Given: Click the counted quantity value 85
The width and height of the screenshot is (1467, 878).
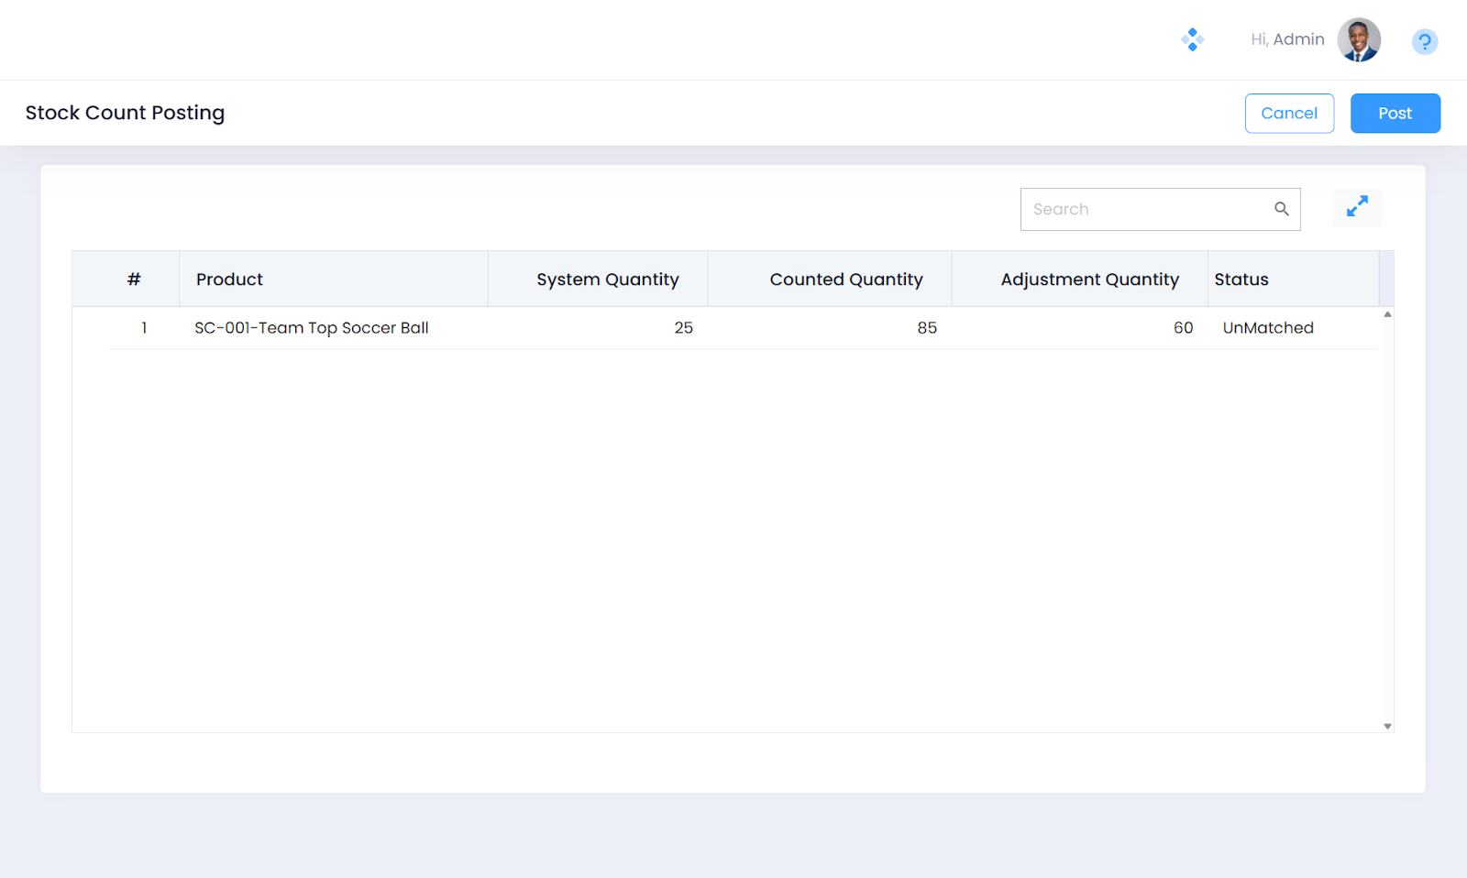Looking at the screenshot, I should pos(926,328).
